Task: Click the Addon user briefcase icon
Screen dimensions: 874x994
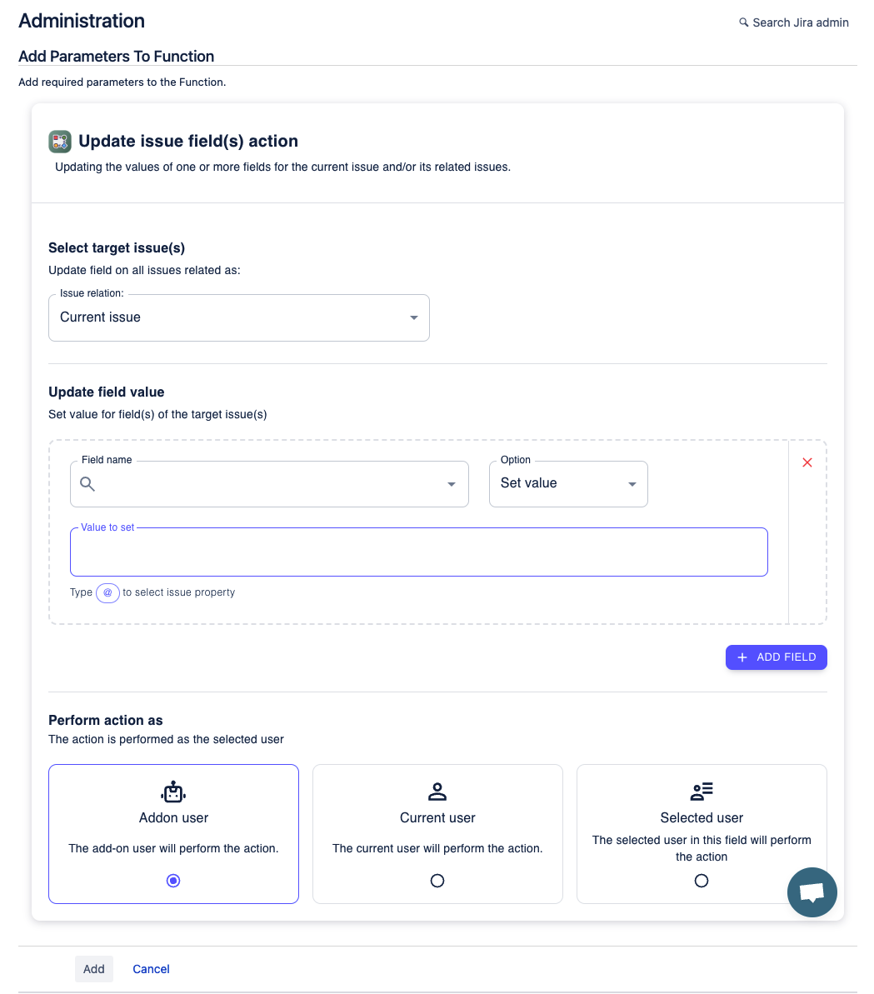Action: (172, 792)
